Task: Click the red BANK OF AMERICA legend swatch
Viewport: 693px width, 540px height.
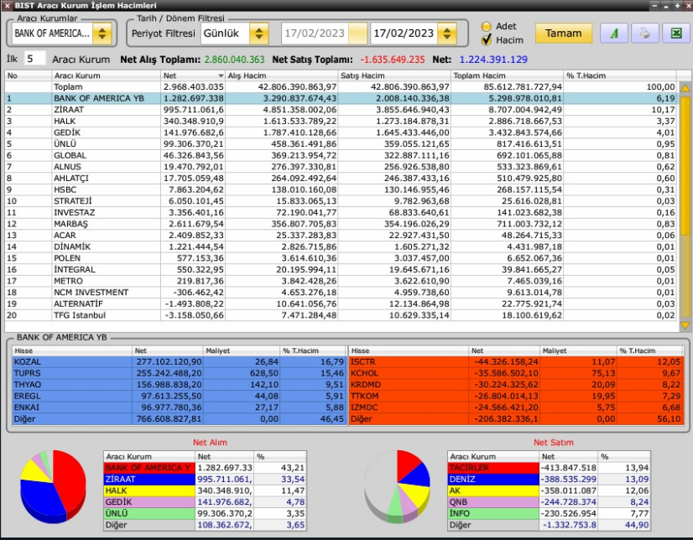Action: point(149,468)
